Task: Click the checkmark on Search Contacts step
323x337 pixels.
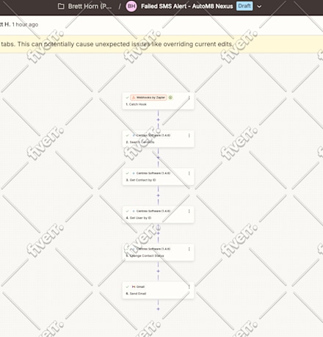Action: click(x=127, y=135)
